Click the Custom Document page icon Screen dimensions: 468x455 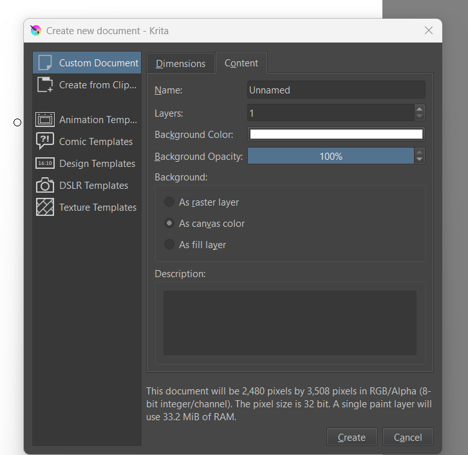(44, 63)
